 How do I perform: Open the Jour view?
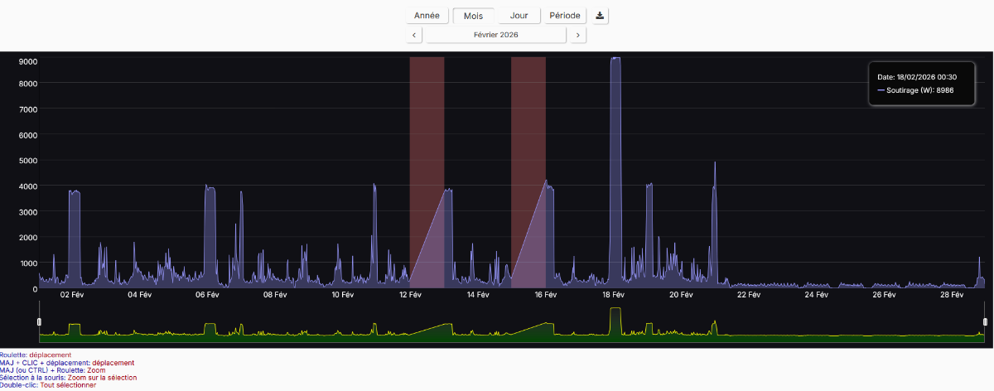coord(519,16)
